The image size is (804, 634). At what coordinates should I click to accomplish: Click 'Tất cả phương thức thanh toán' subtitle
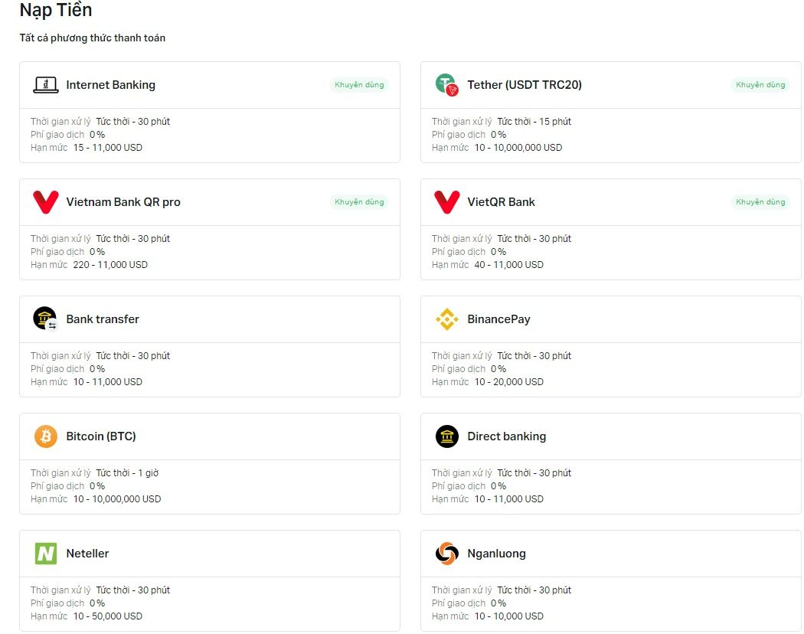click(93, 38)
